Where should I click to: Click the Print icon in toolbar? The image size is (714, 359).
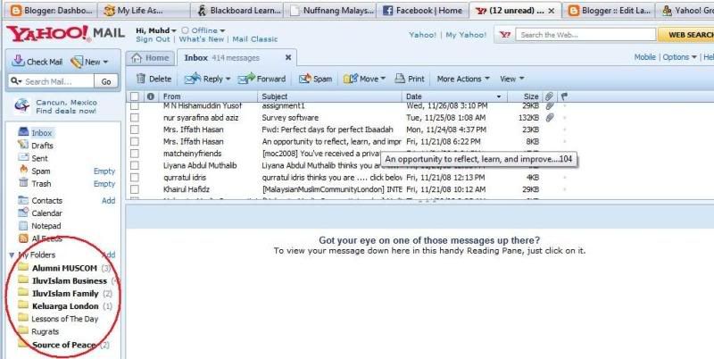point(400,78)
